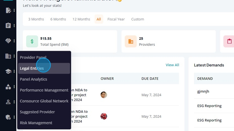Choose the Custom period option

(138, 19)
